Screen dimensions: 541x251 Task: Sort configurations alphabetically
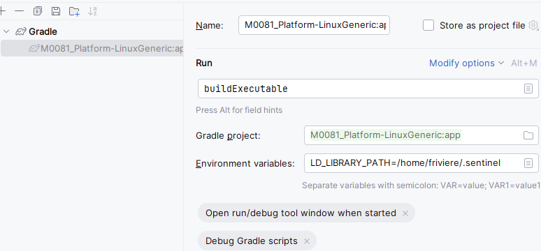[x=92, y=11]
